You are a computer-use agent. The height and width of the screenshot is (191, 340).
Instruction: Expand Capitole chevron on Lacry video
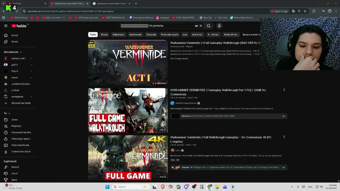point(283,167)
